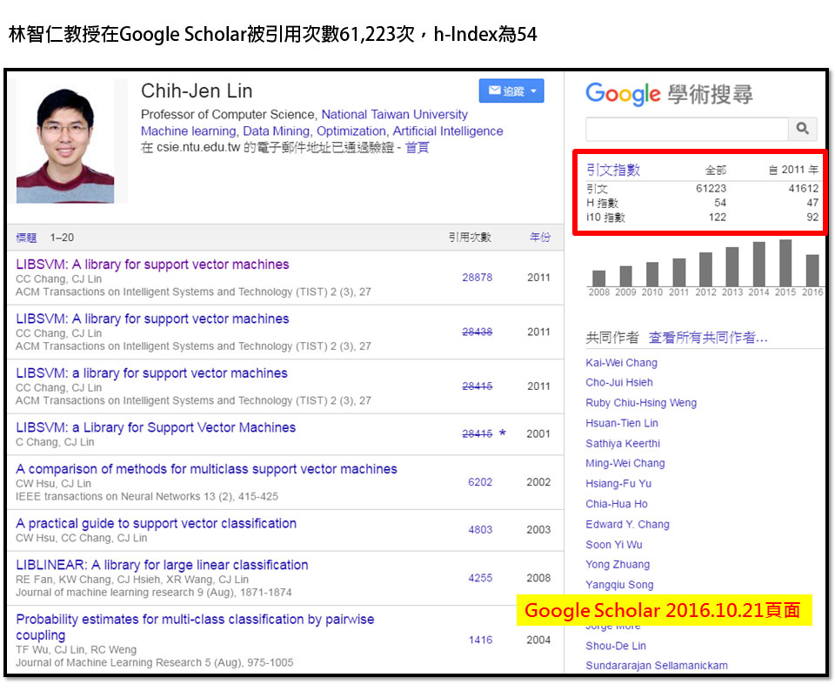The image size is (835, 691).
Task: Click the H index value 54
Action: coord(720,203)
